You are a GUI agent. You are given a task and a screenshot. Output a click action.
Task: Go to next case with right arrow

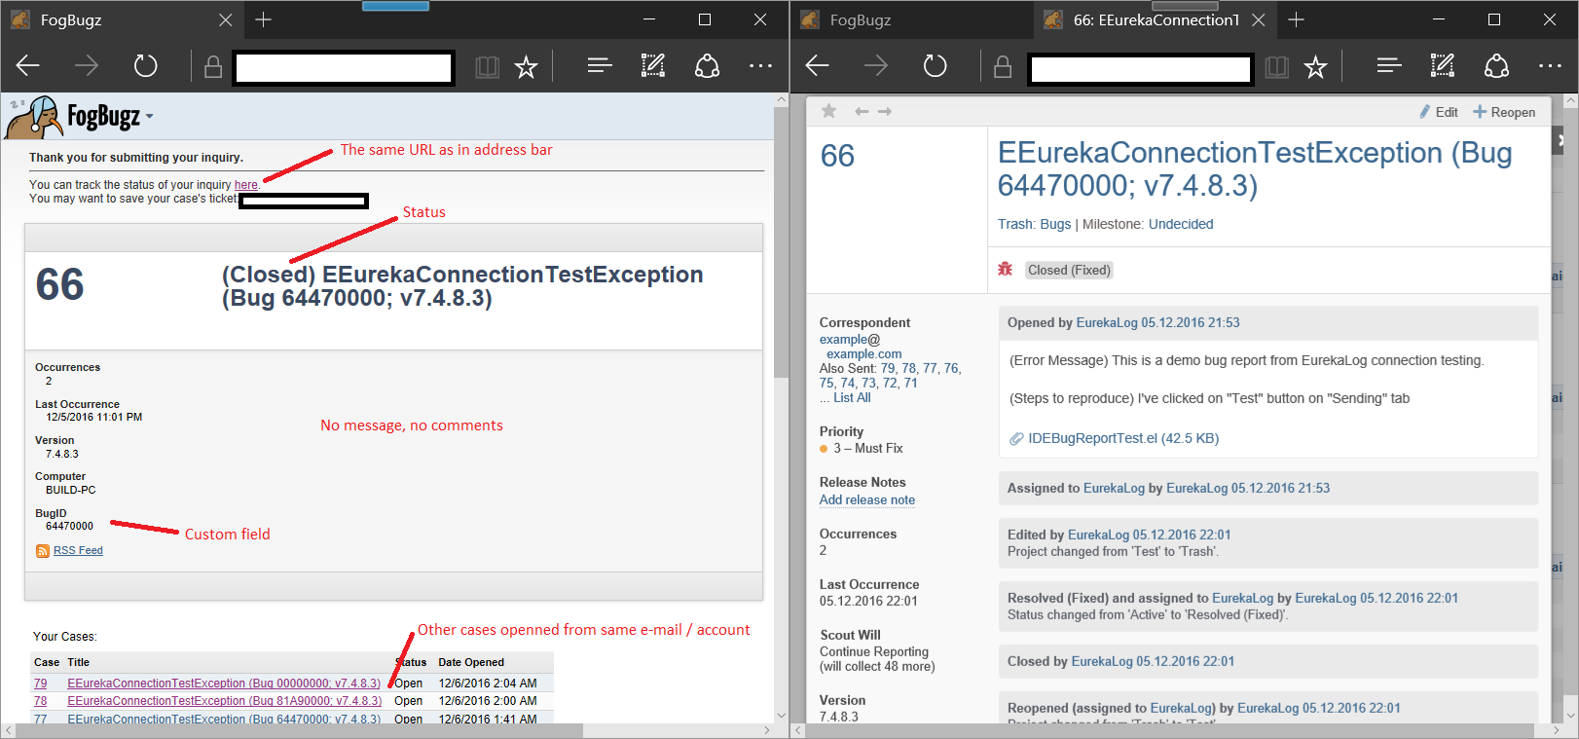[885, 111]
